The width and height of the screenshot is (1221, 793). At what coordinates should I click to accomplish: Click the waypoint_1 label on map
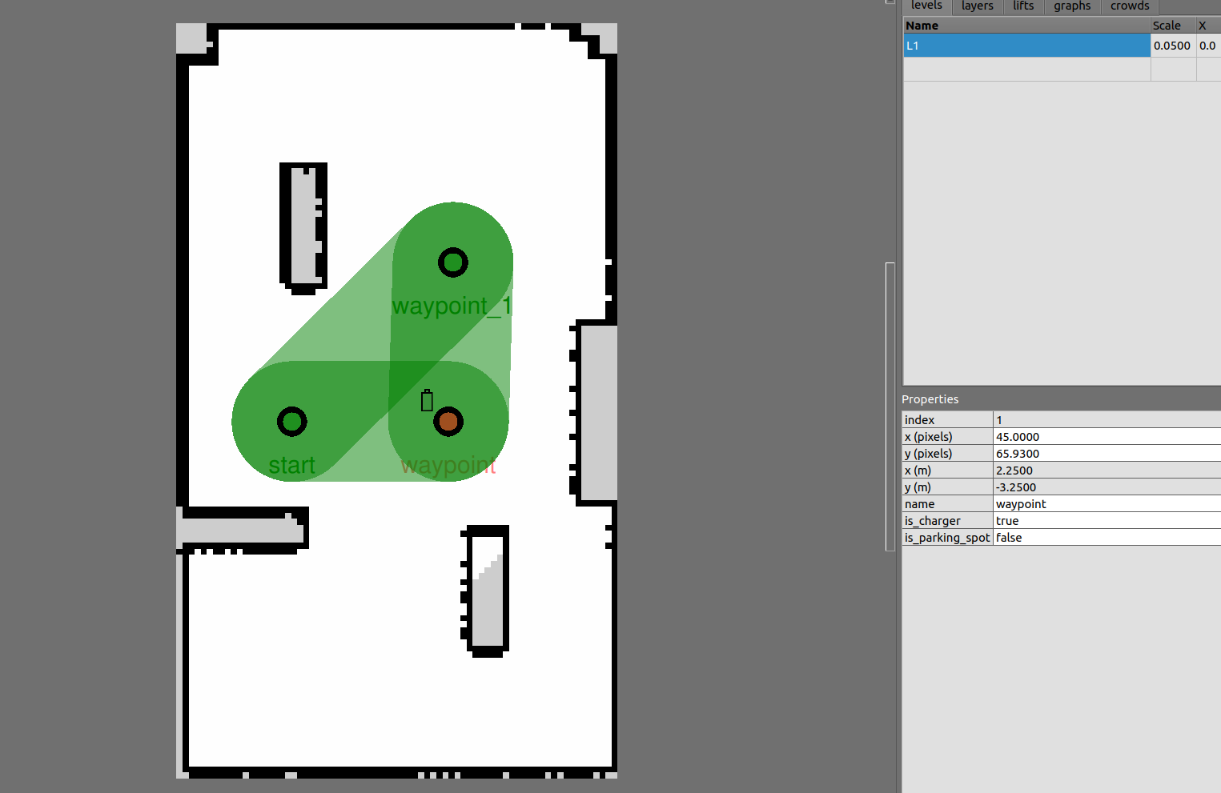(452, 306)
